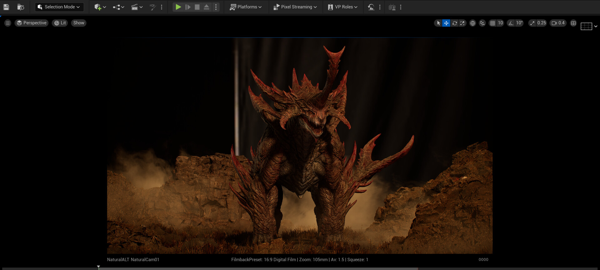Open the Pixel Streaming menu
The height and width of the screenshot is (270, 600).
[295, 7]
